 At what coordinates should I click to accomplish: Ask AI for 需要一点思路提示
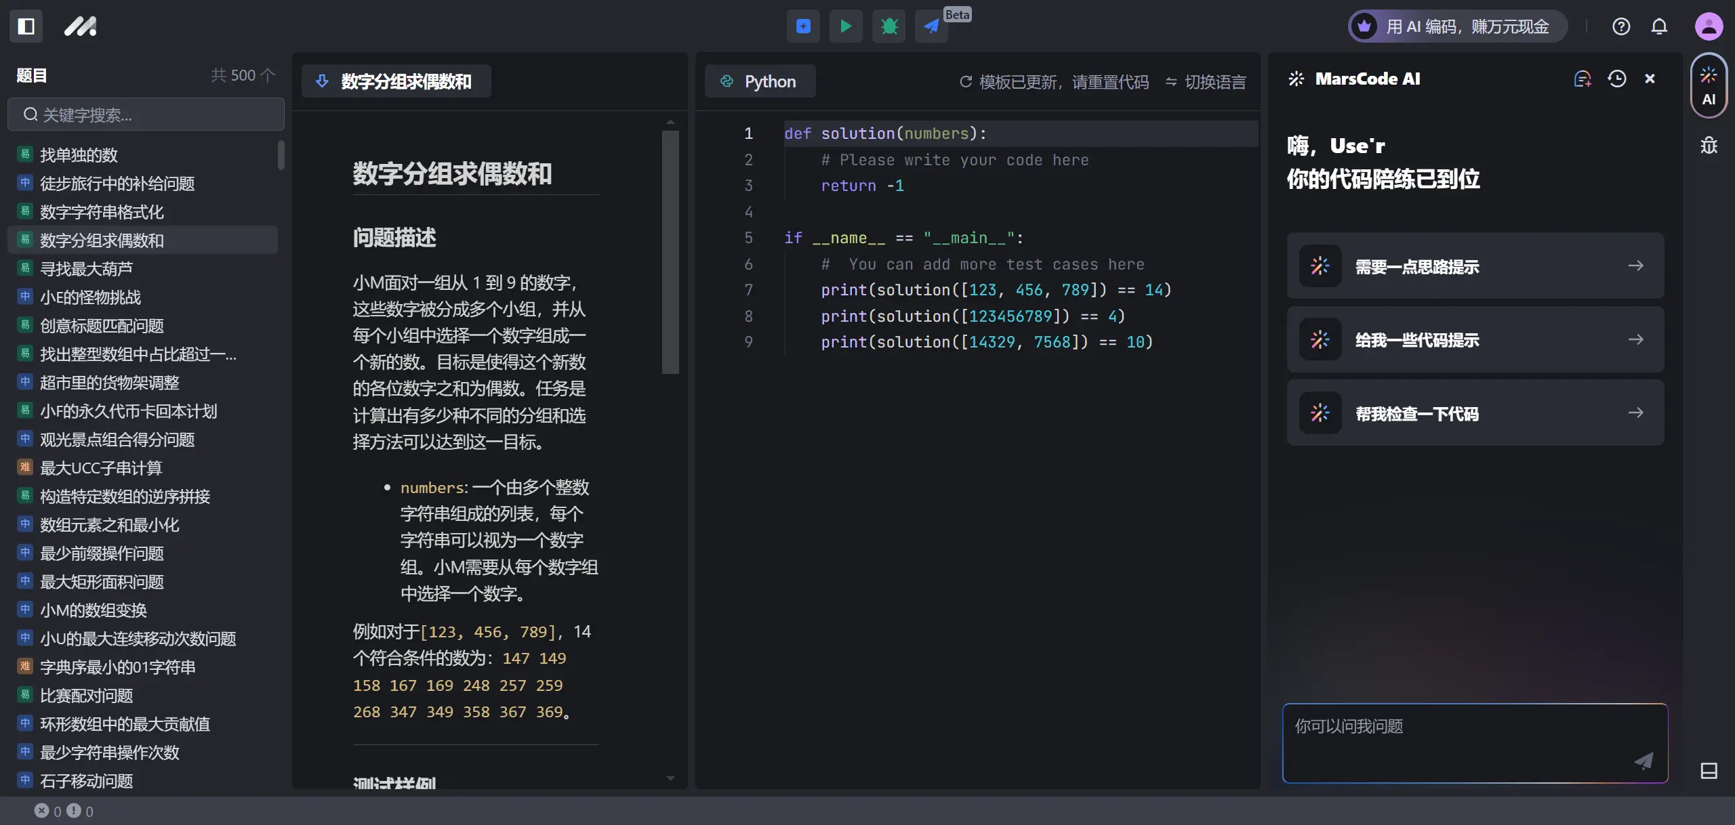[x=1475, y=266]
